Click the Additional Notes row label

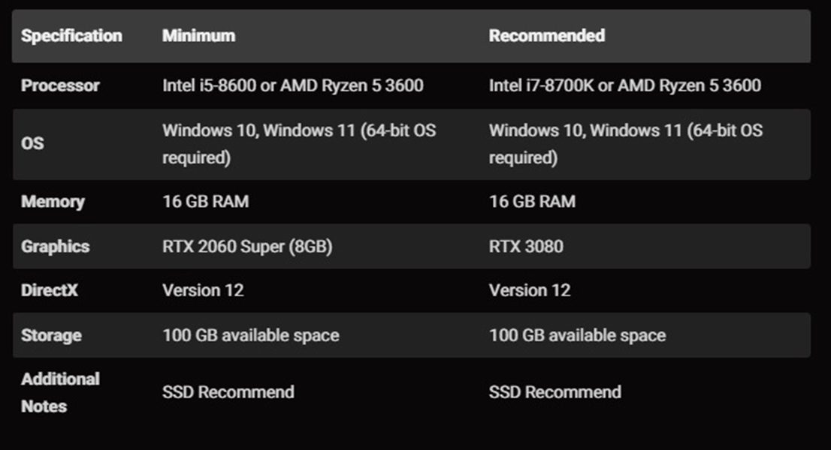point(60,392)
